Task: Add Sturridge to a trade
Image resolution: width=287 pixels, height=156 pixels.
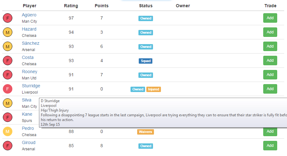Action: (x=270, y=89)
